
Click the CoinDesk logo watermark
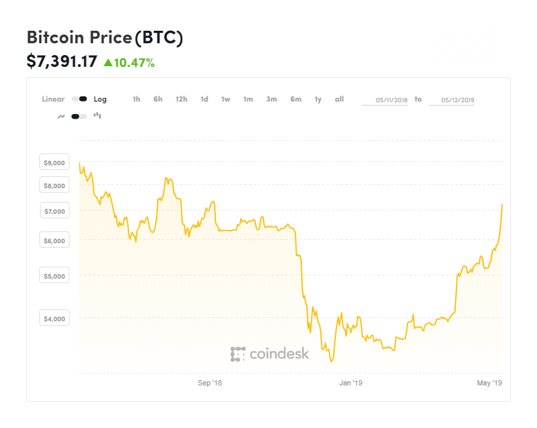270,354
